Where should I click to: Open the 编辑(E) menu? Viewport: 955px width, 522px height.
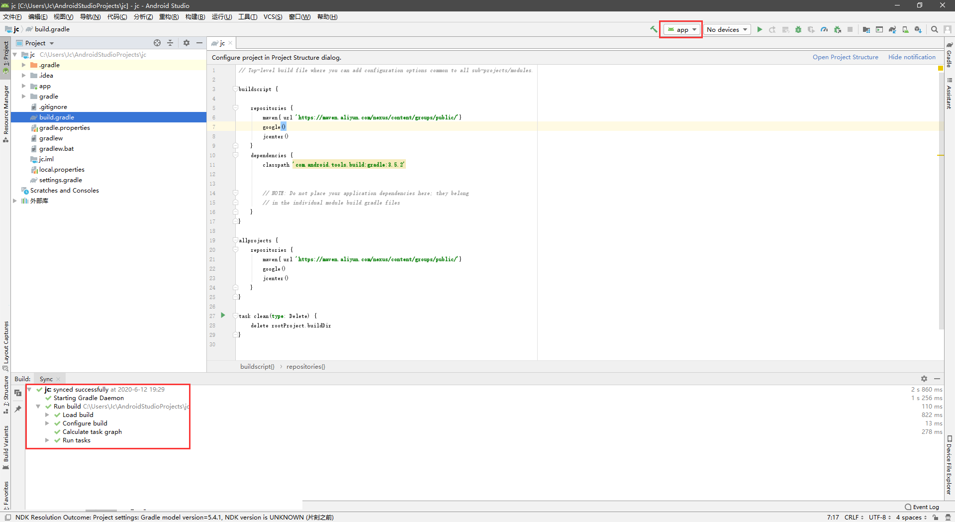(x=38, y=17)
